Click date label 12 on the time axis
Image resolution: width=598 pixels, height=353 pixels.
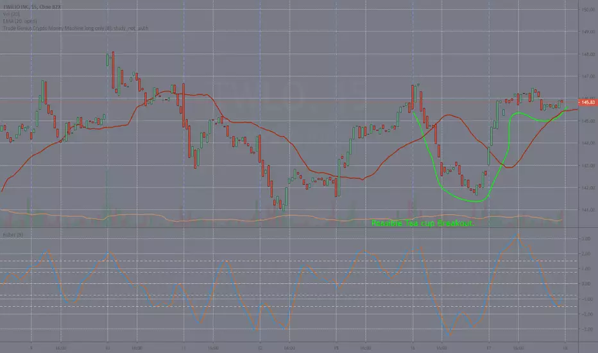click(260, 348)
